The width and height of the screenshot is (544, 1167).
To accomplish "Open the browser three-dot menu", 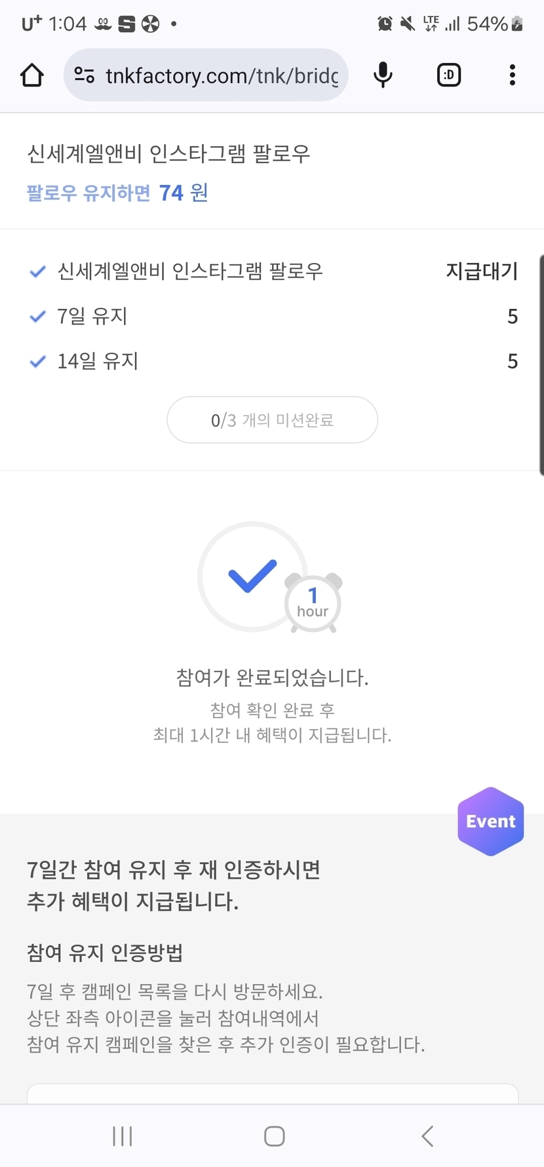I will tap(513, 75).
